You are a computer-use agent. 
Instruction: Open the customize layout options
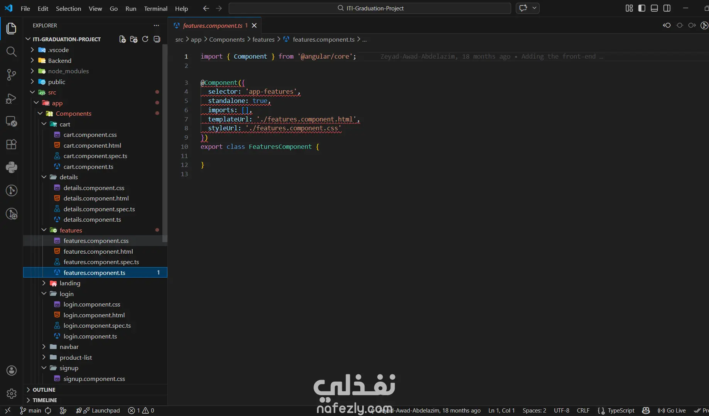pos(629,8)
